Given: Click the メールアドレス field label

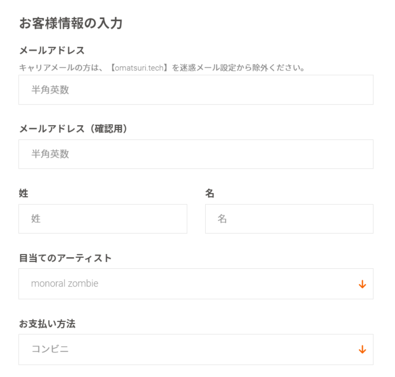Looking at the screenshot, I should tap(52, 51).
